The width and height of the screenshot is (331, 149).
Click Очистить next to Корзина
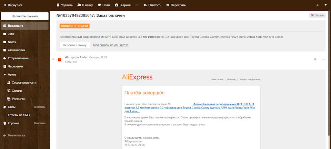click(x=40, y=123)
